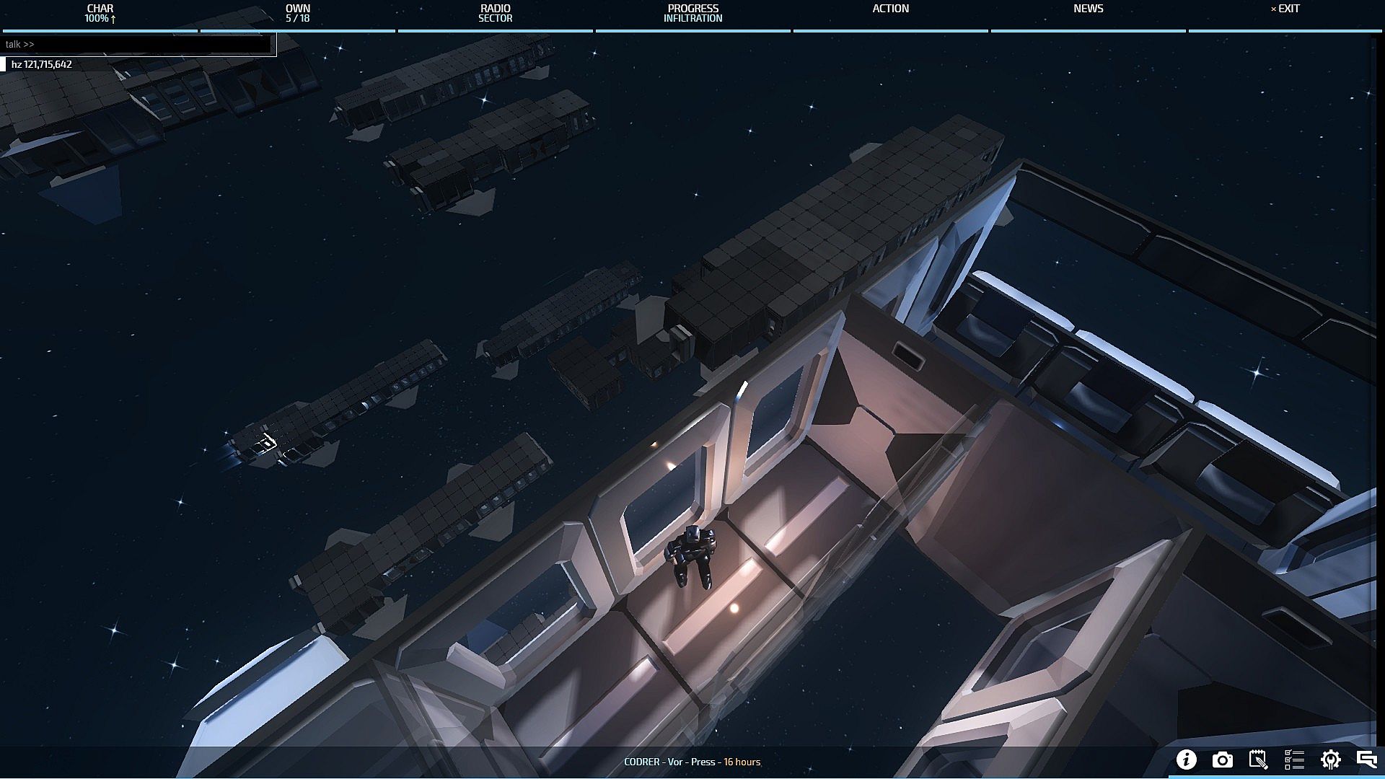
Task: Open the NEWS menu
Action: point(1089,9)
